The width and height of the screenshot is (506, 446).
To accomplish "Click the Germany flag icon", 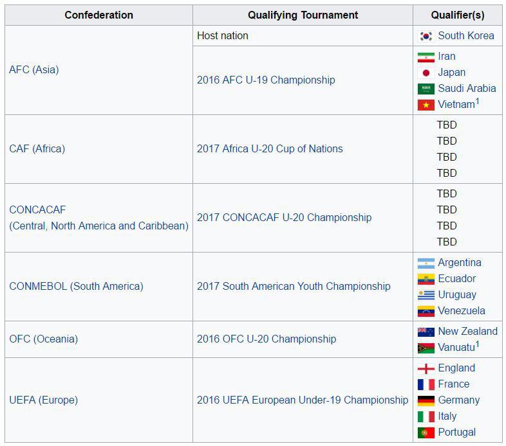I will [426, 400].
